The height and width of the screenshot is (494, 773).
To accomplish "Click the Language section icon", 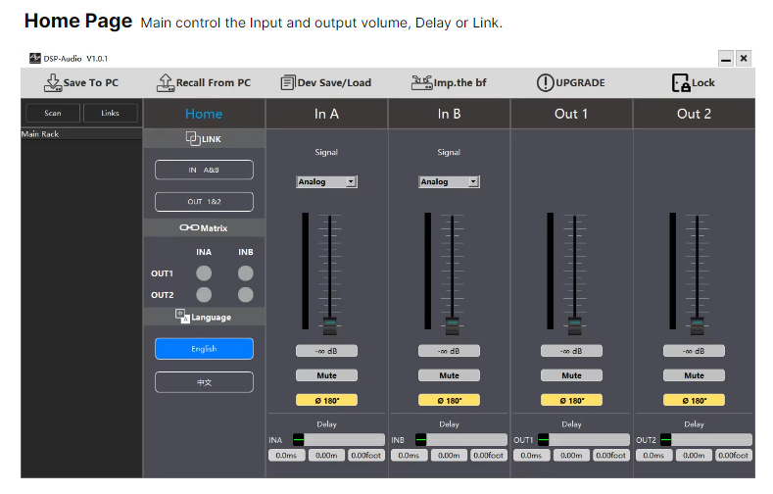I will pos(182,317).
